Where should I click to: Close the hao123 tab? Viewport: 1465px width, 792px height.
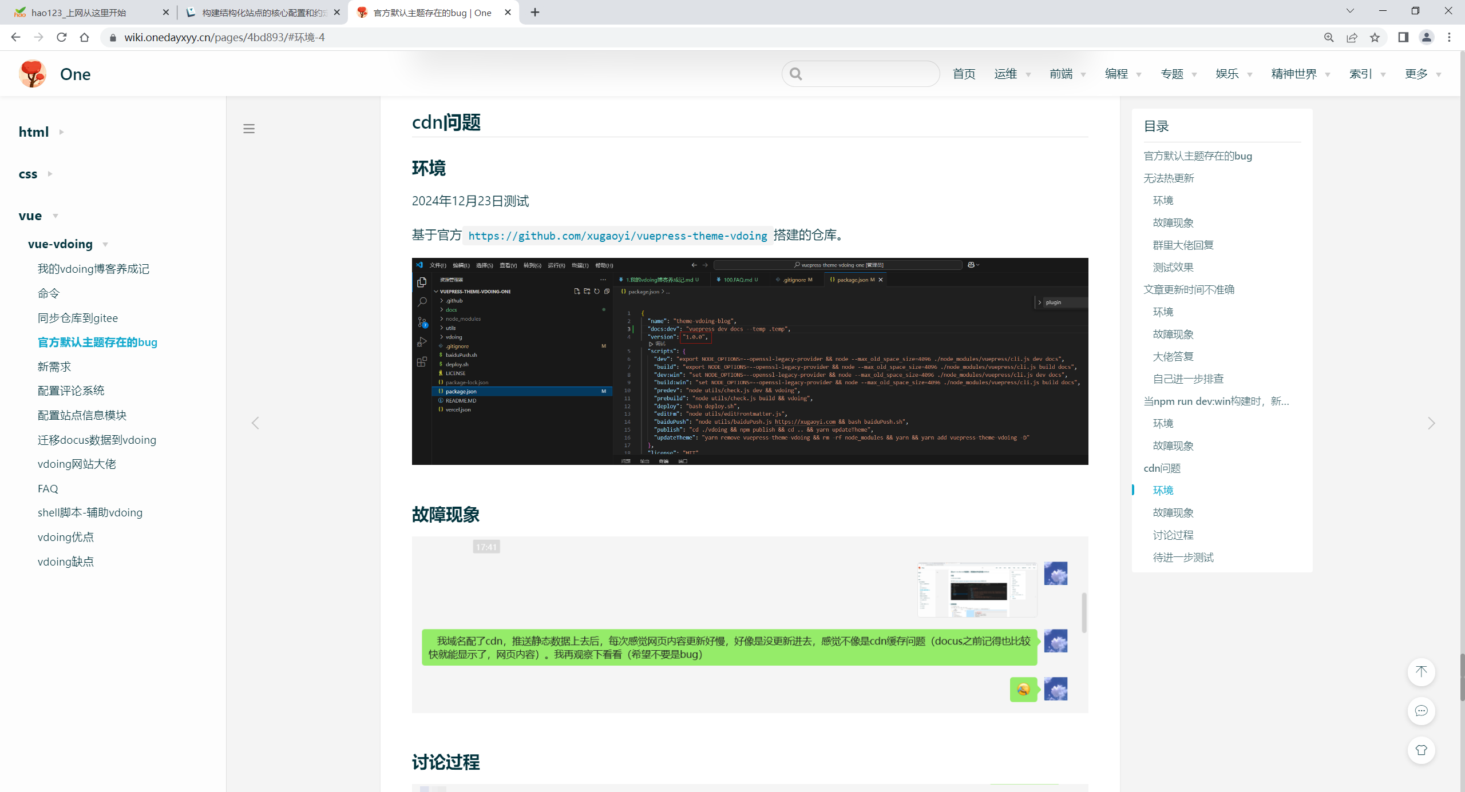tap(166, 12)
